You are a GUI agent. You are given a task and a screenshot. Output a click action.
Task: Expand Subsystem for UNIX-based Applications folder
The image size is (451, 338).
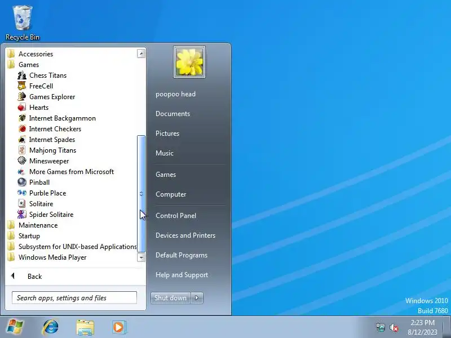(x=72, y=247)
